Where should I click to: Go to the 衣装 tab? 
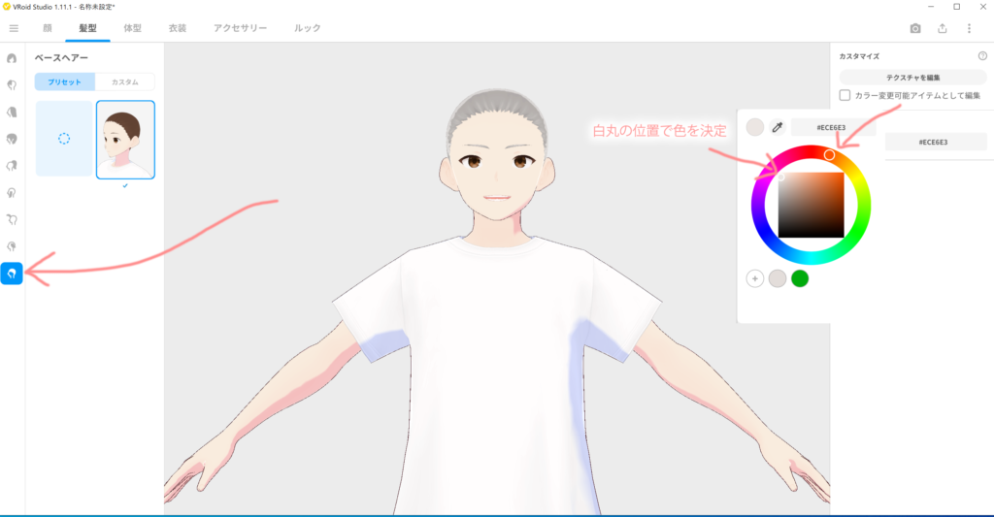point(176,28)
